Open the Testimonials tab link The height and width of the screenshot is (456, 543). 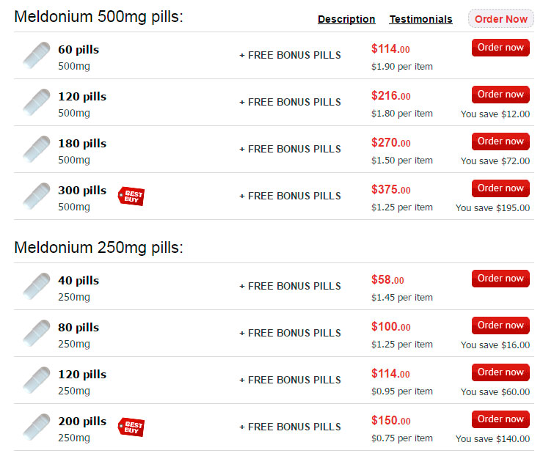(420, 19)
